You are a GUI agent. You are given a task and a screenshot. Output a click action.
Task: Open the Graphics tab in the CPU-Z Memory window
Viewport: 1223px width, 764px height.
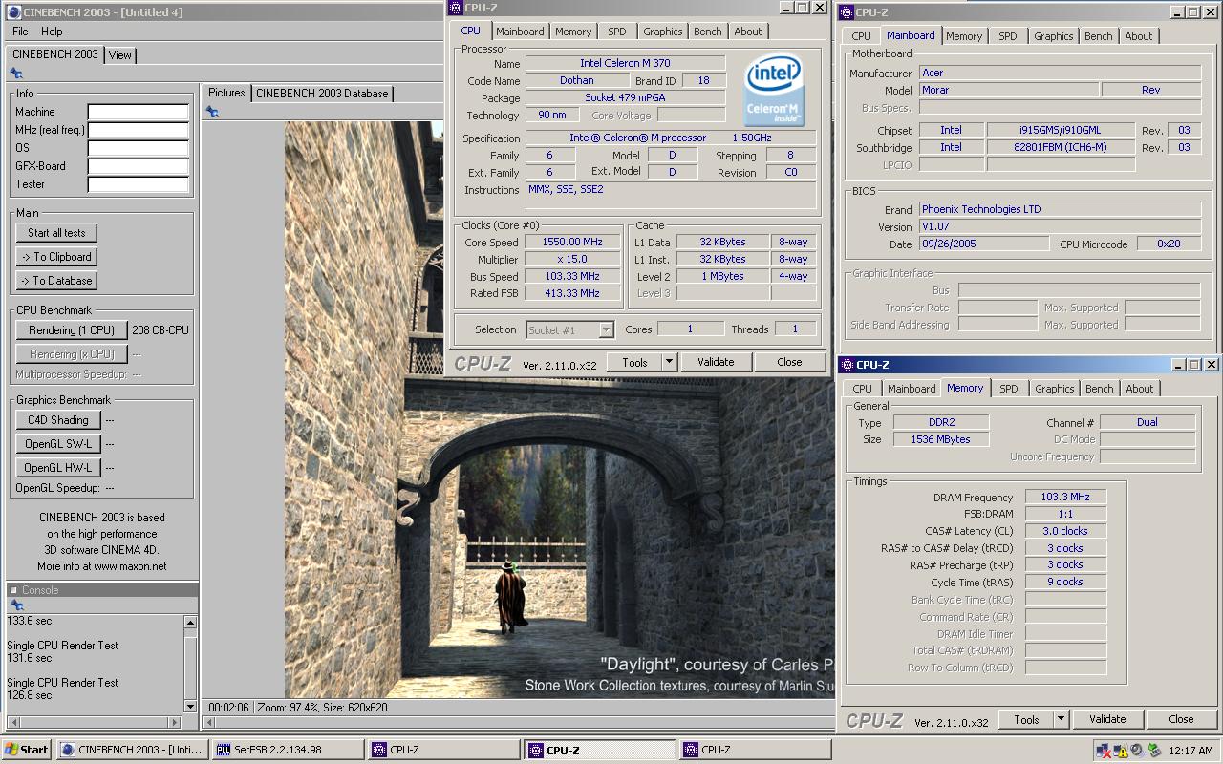click(1054, 389)
